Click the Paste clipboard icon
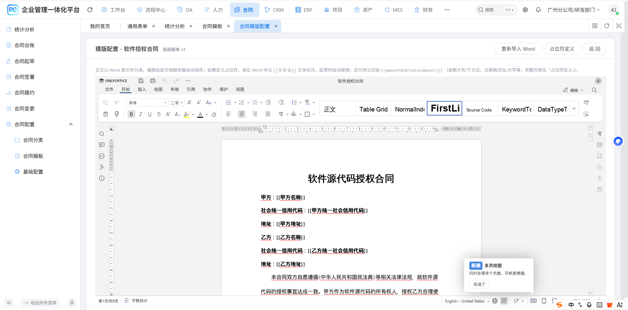628x310 pixels. [x=106, y=114]
